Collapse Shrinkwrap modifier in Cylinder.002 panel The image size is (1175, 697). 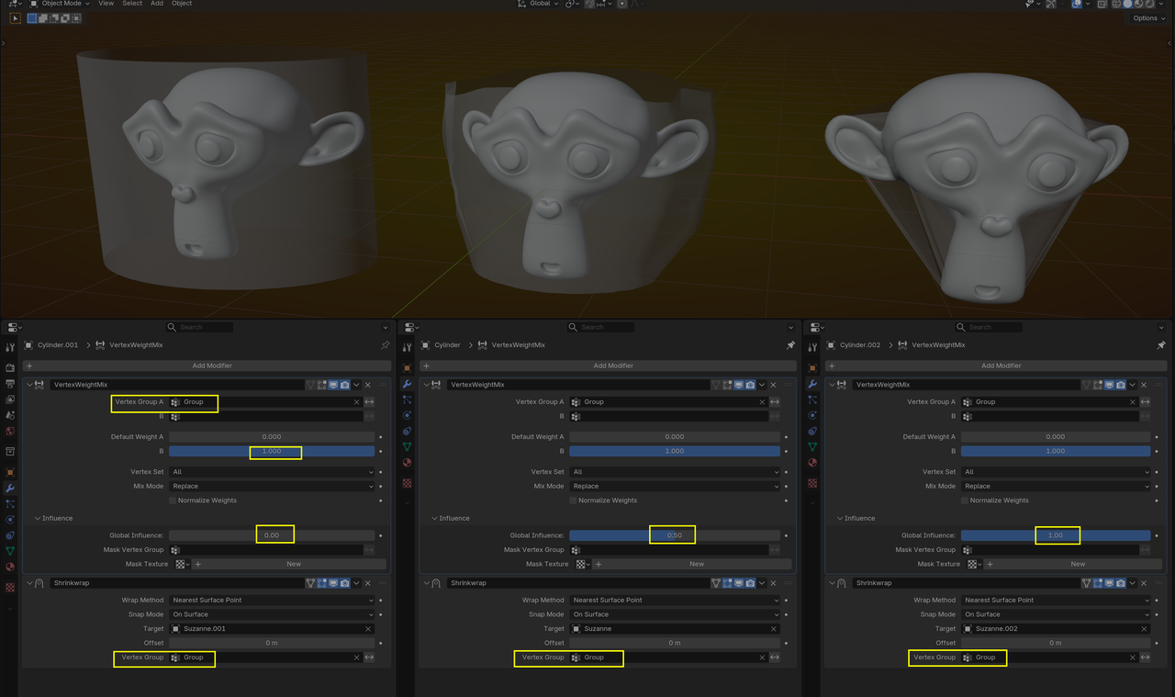tap(832, 583)
